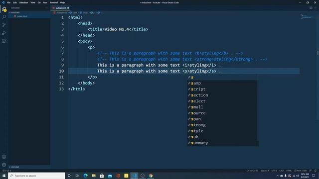Click UTF-8 encoding in status bar

[x=274, y=171]
